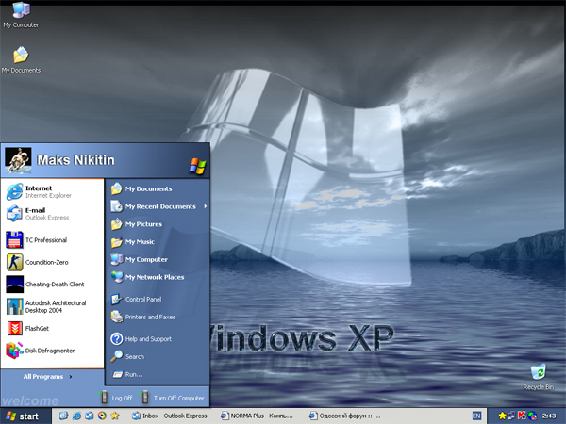
Task: Click the network computers tray icon
Action: (x=511, y=416)
